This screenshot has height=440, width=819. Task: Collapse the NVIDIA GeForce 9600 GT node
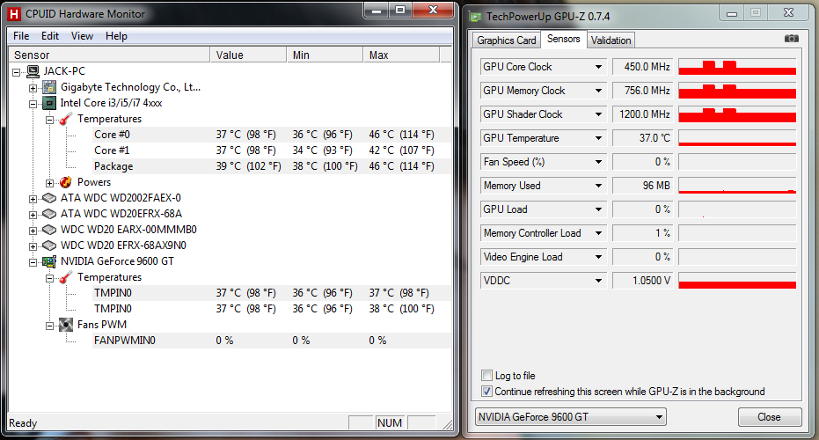tap(33, 262)
